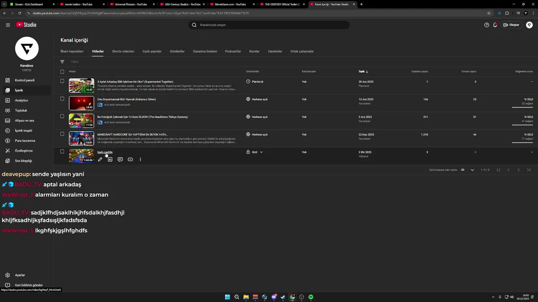Go to first page pagination arrow
Image resolution: width=538 pixels, height=302 pixels.
[x=498, y=170]
